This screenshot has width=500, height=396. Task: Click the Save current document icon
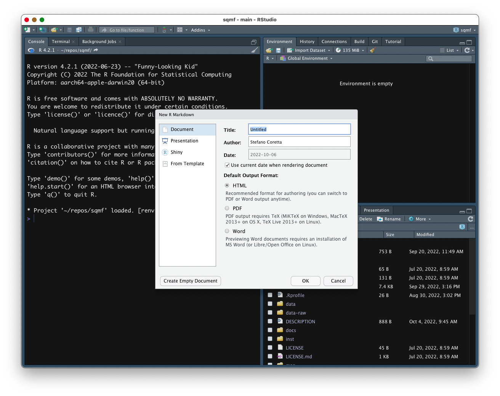tap(69, 30)
